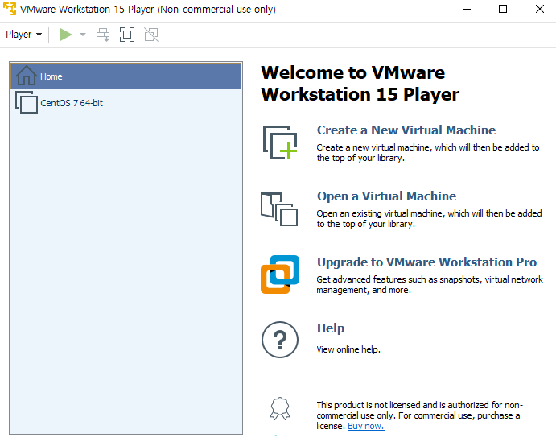Screen dimensions: 556x446
Task: Select Home in the library list
Action: click(126, 76)
